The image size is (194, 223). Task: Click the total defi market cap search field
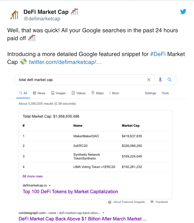click(x=81, y=80)
